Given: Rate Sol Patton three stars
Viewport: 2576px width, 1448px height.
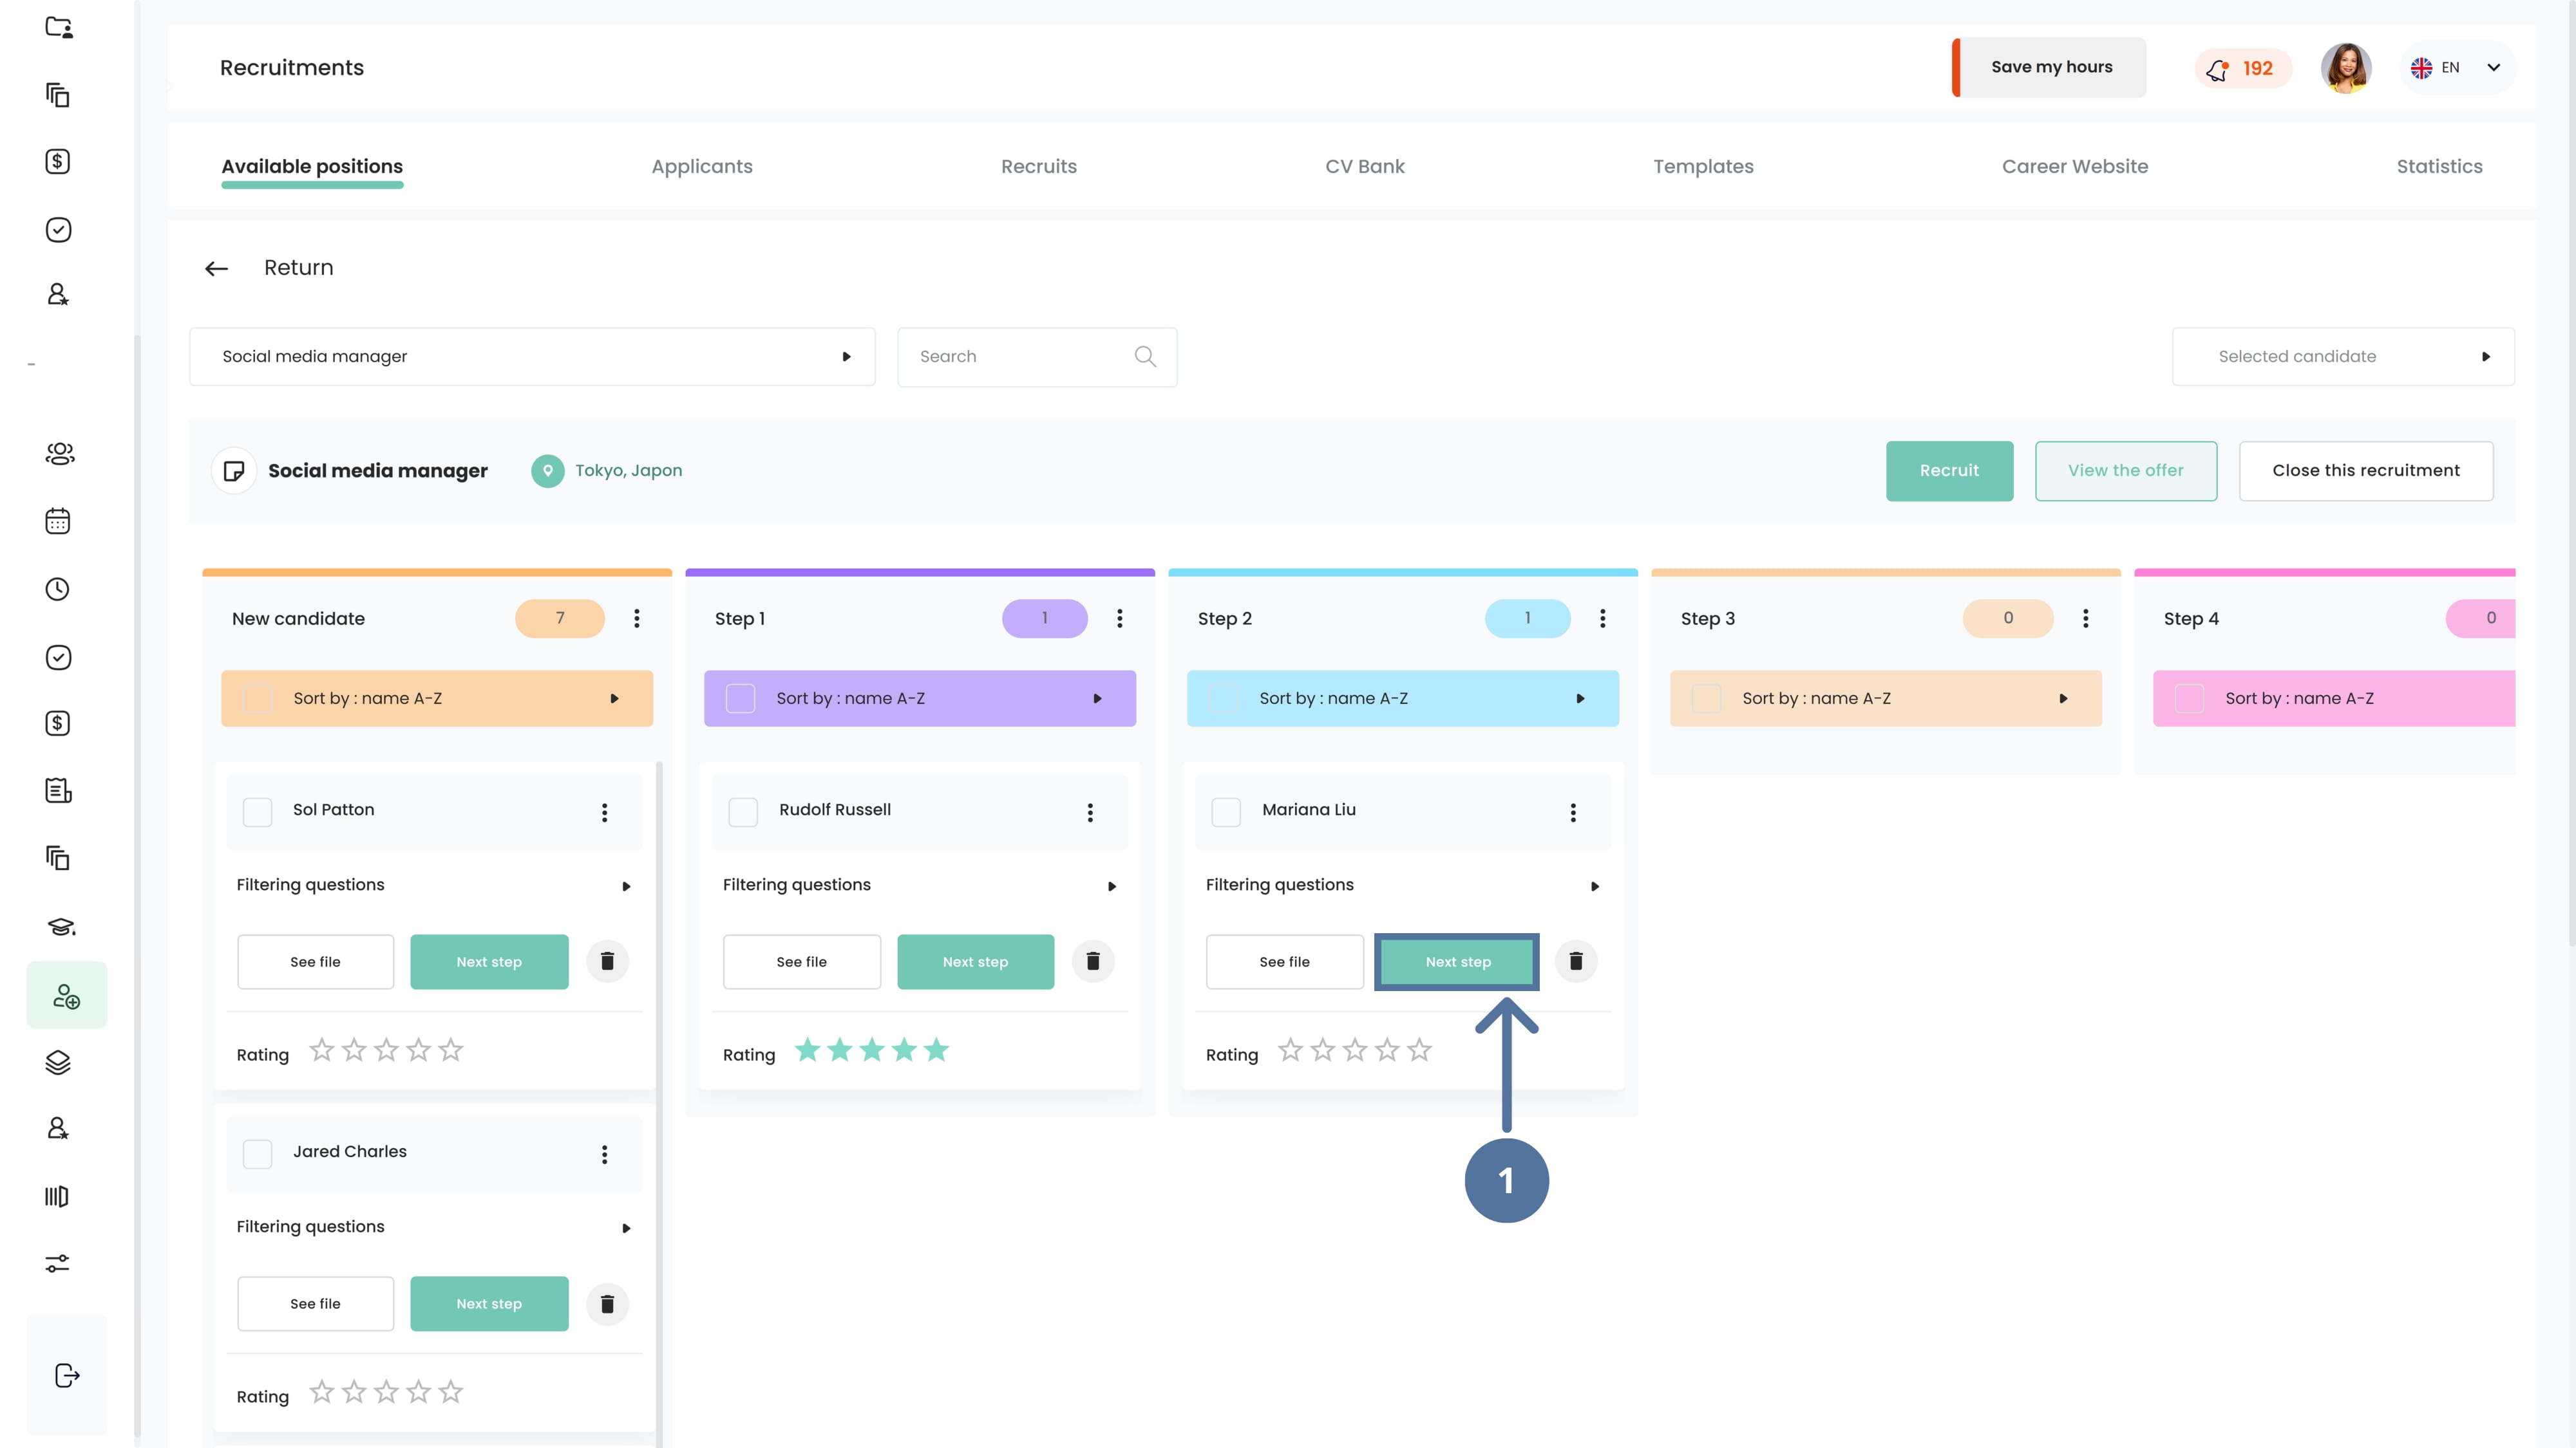Looking at the screenshot, I should click(x=386, y=1050).
